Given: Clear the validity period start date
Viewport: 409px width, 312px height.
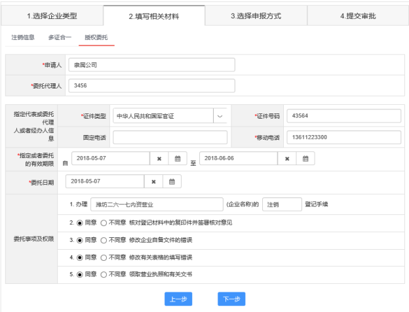Looking at the screenshot, I should click(x=159, y=159).
